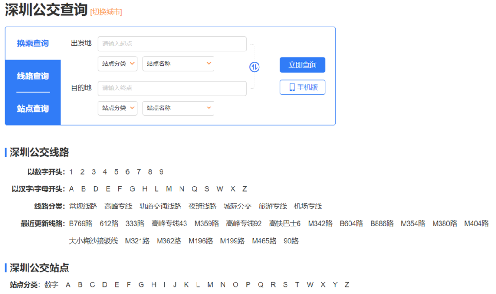This screenshot has width=496, height=294.
Task: Open the 旅游专线 route category
Action: click(x=272, y=206)
